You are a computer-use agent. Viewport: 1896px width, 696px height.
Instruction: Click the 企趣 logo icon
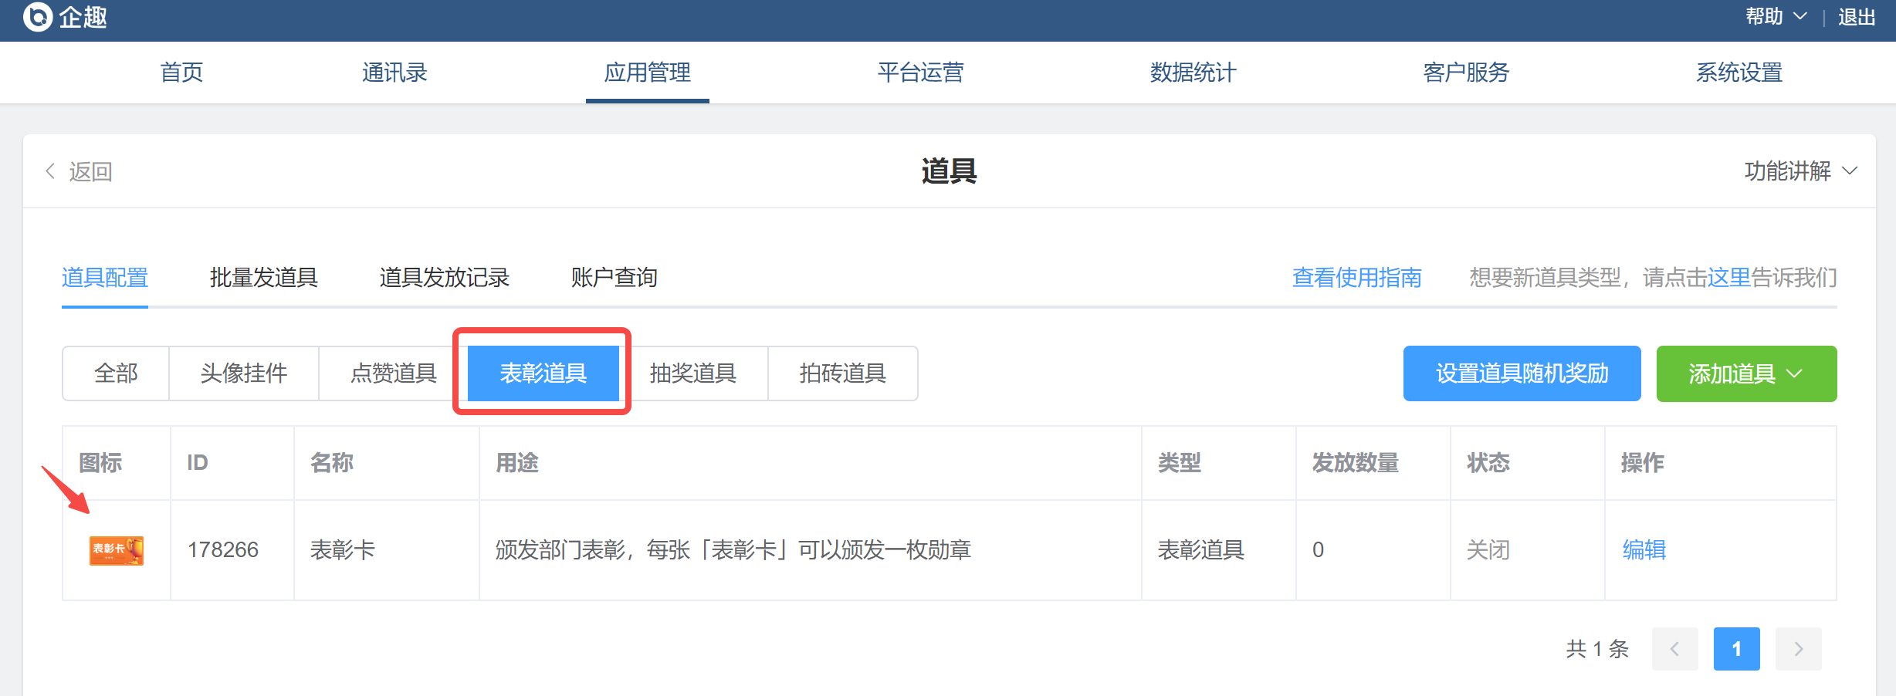(37, 17)
